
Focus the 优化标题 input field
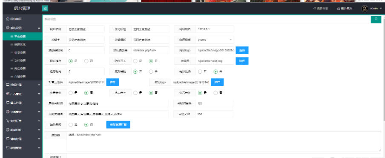tap(150, 29)
